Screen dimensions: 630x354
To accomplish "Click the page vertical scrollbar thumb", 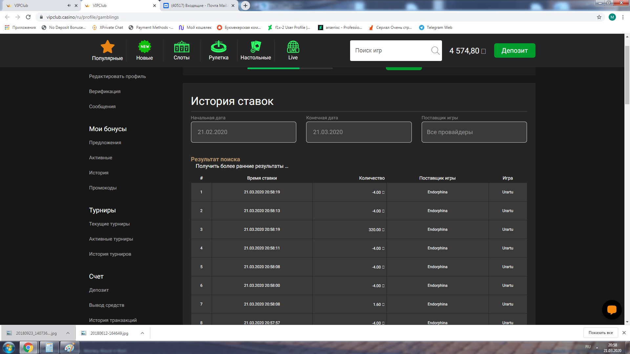I will coord(627,75).
